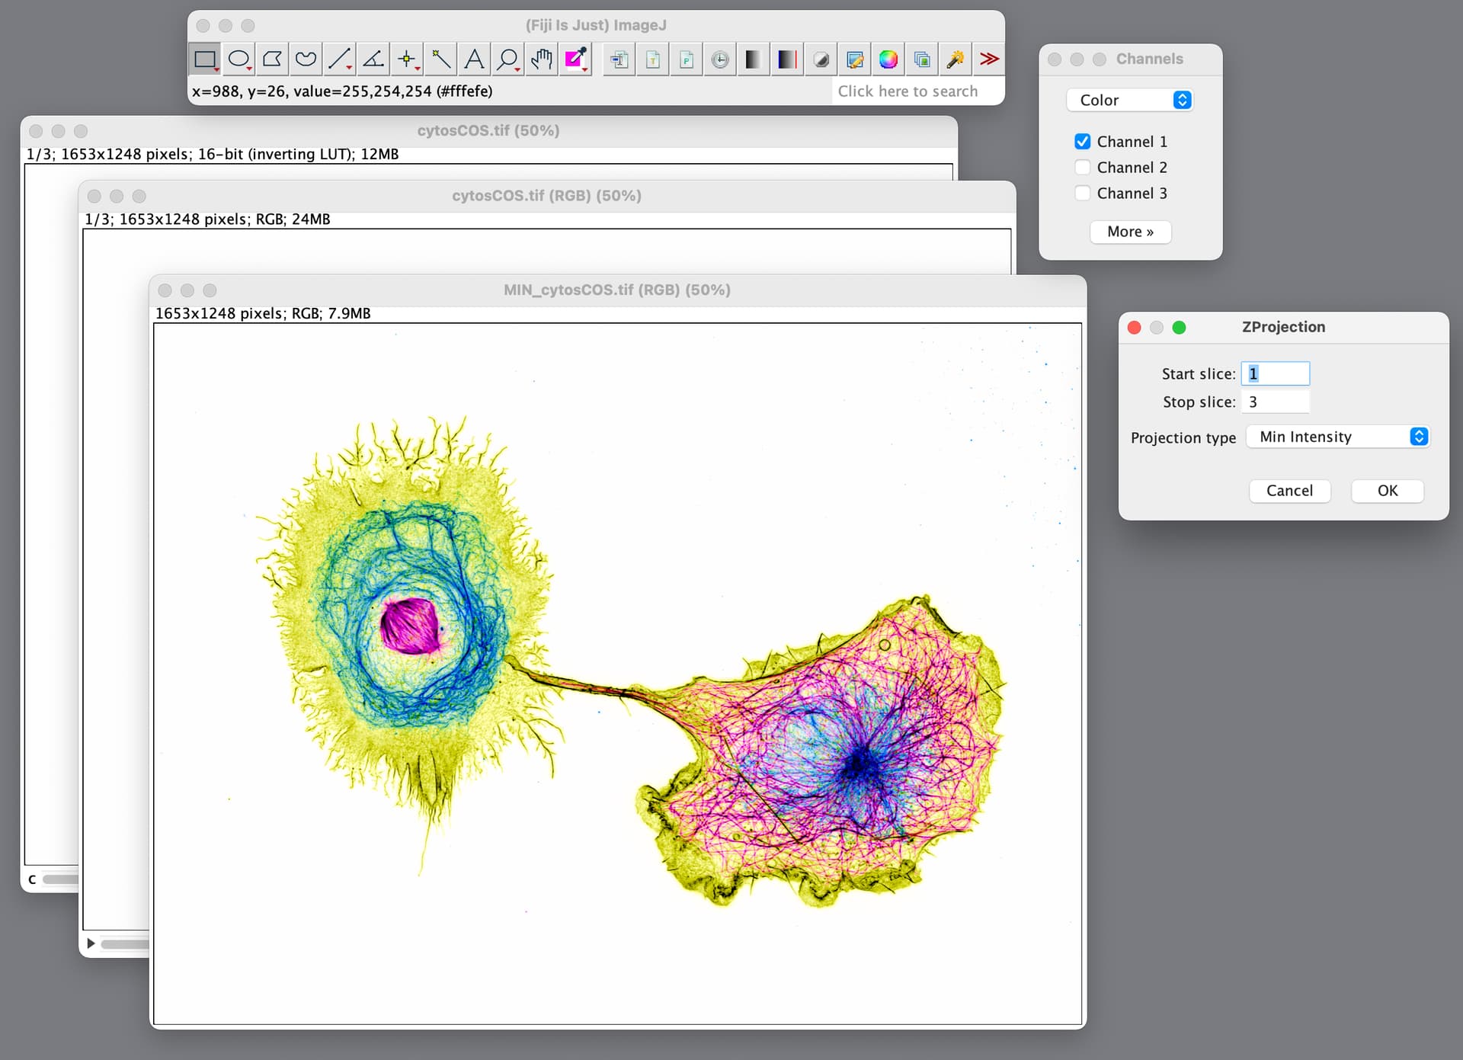
Task: Open the rainbow LUT color wheel icon
Action: point(888,59)
